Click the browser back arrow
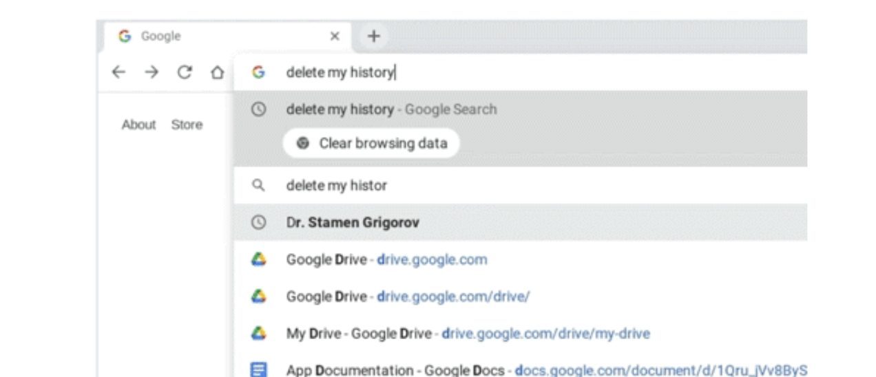The width and height of the screenshot is (876, 377). (x=119, y=72)
